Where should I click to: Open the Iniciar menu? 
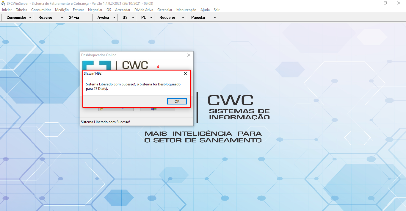pyautogui.click(x=7, y=10)
